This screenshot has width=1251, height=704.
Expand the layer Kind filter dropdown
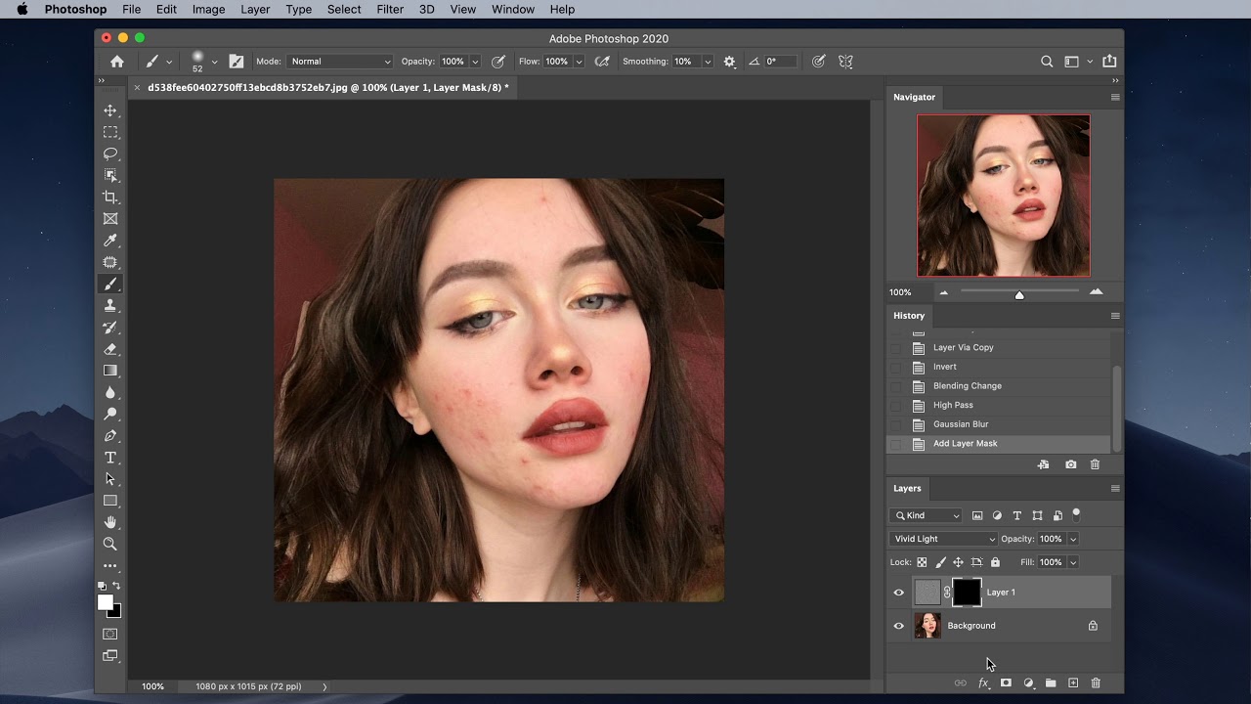coord(926,515)
